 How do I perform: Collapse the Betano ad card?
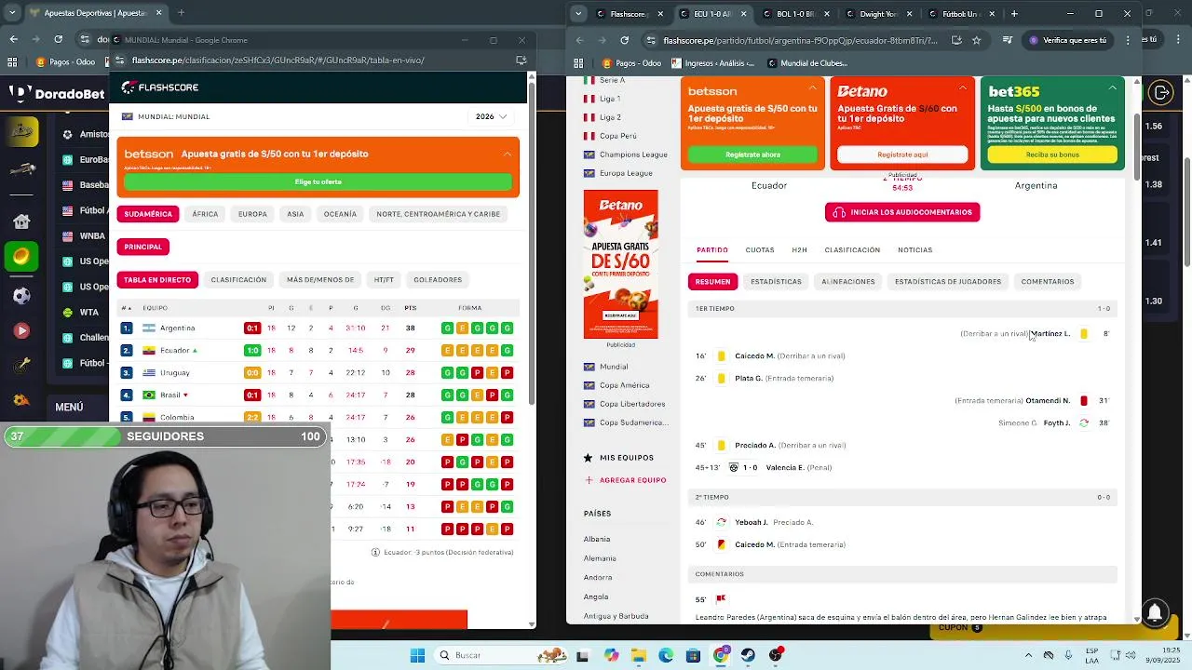click(962, 88)
